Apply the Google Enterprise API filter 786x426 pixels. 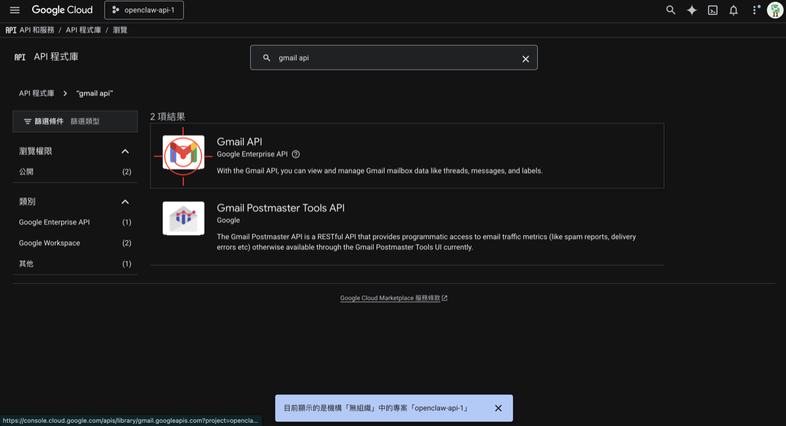pyautogui.click(x=54, y=222)
